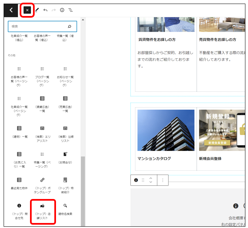The height and width of the screenshot is (228, 248).
Task: Add the ブログ一覧 (ページング) block
Action: point(42,76)
